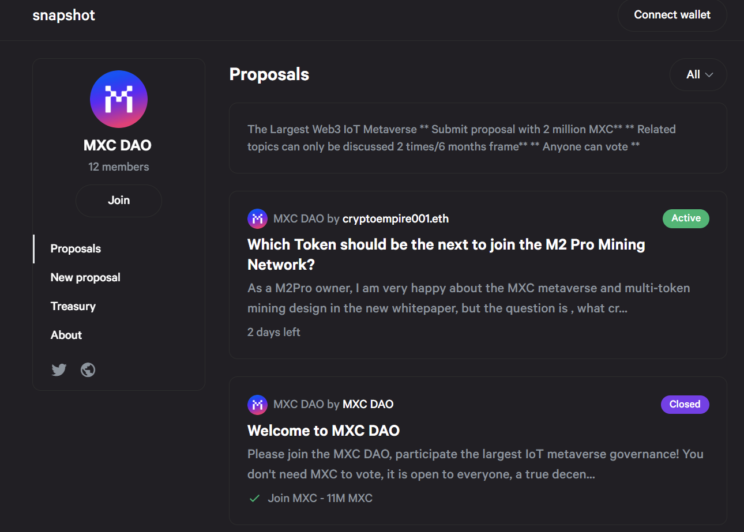Click MXC avatar beside cryptoempire001.eth proposal
This screenshot has width=744, height=532.
coord(257,218)
